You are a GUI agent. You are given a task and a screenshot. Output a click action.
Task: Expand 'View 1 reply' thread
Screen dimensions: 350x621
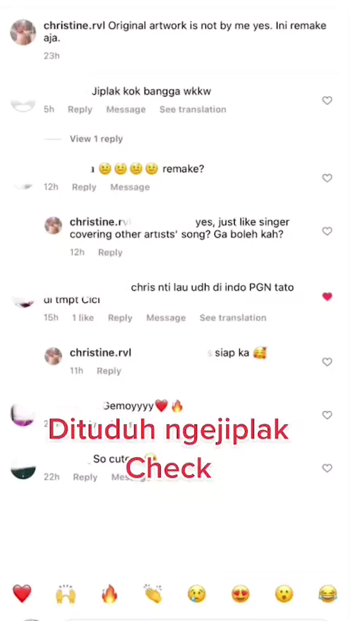pos(96,139)
